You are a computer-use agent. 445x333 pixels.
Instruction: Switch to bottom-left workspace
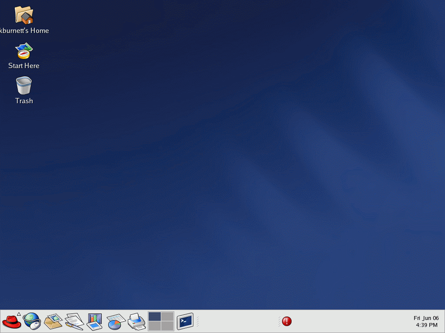[155, 326]
